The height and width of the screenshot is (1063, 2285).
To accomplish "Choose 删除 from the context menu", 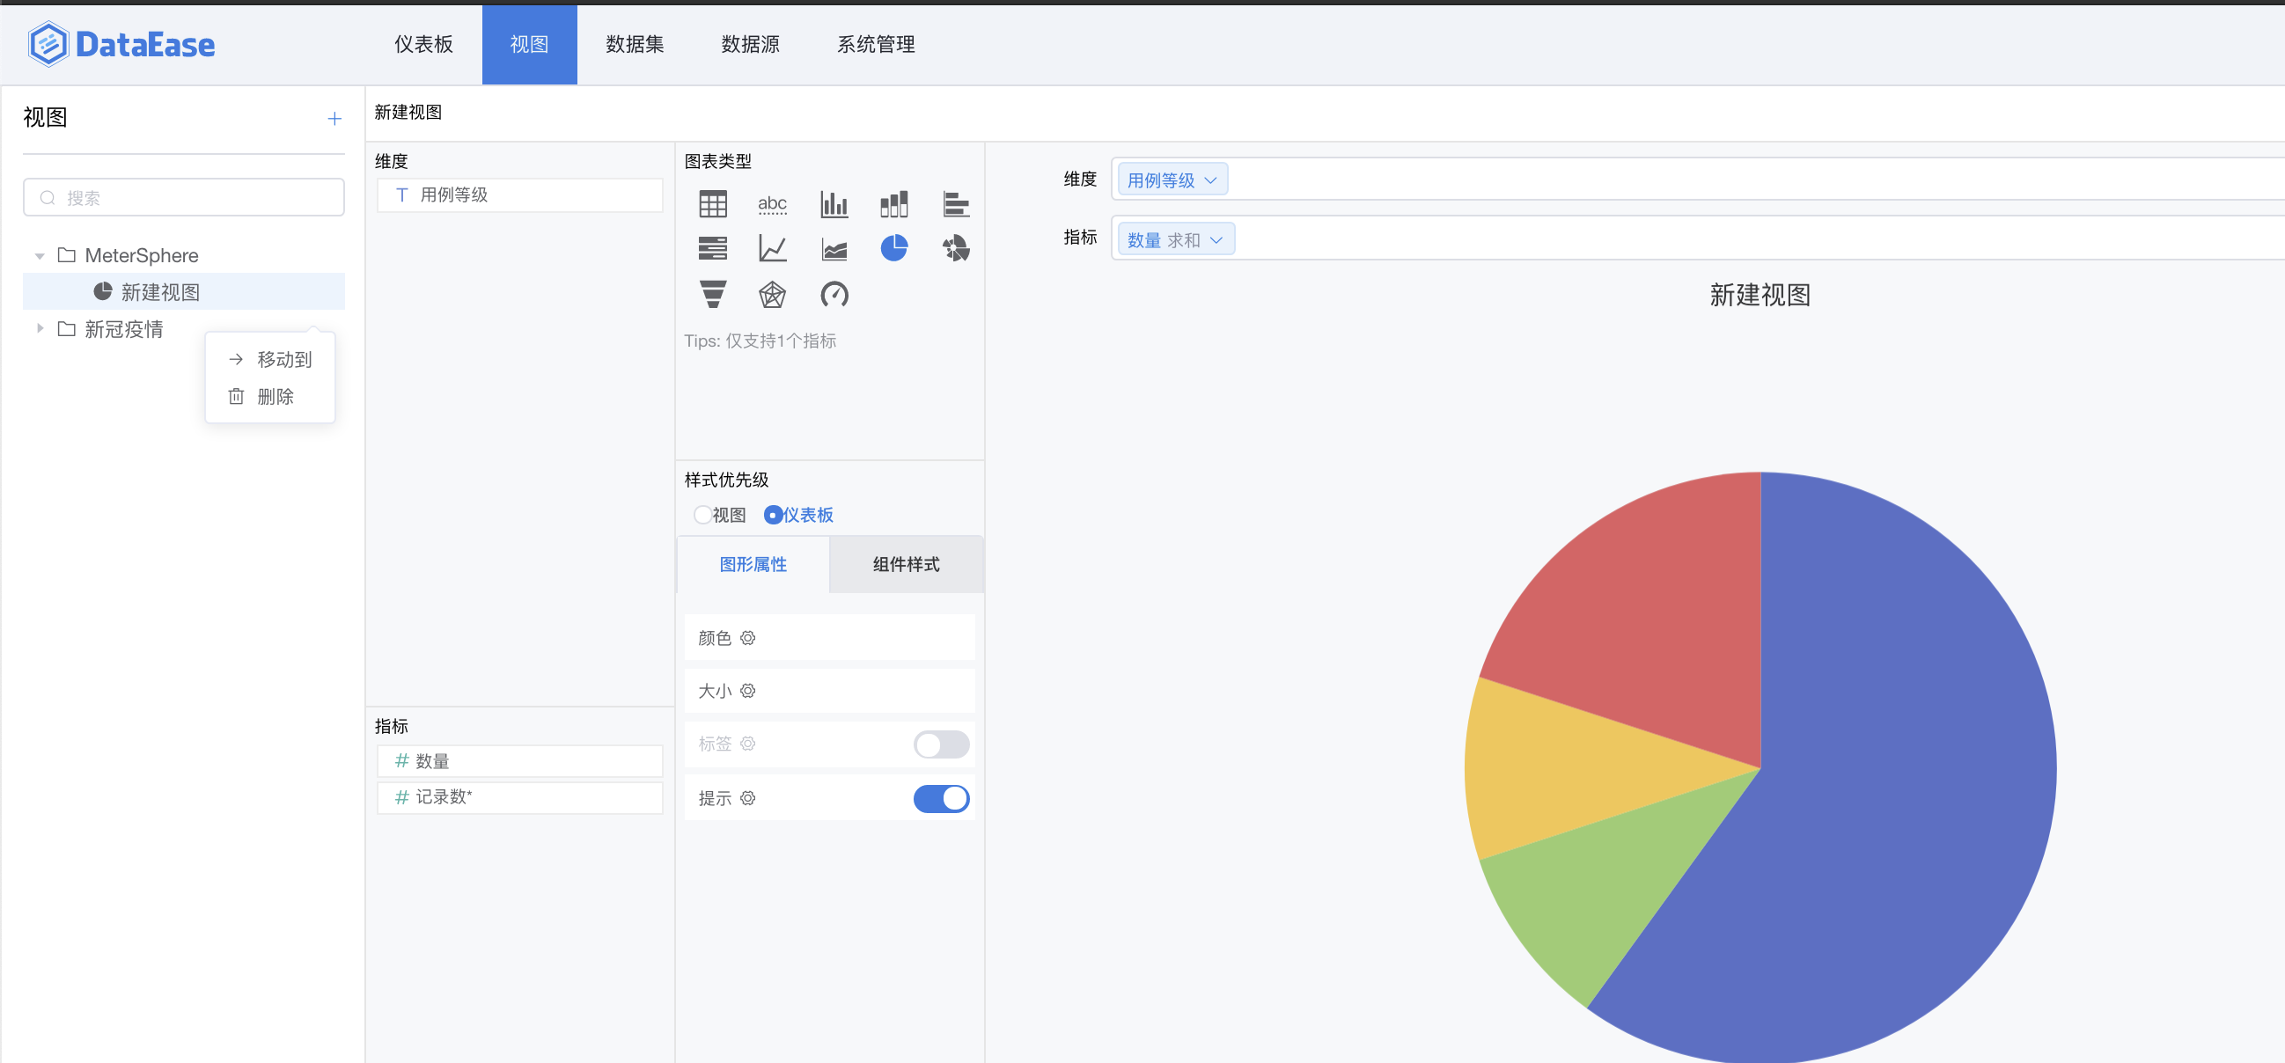I will point(270,396).
